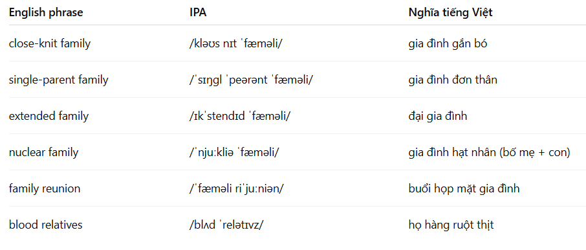Click the IPA for blood relatives
This screenshot has width=586, height=250.
point(226,225)
